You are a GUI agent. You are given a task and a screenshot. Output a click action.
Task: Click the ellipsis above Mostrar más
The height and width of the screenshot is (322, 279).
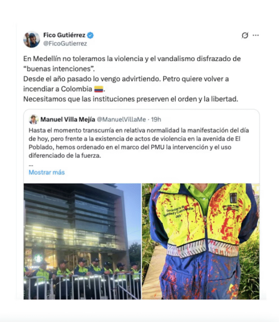(x=31, y=165)
